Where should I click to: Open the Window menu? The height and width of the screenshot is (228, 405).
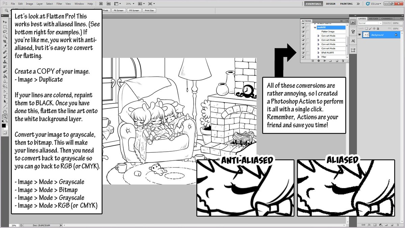point(79,4)
